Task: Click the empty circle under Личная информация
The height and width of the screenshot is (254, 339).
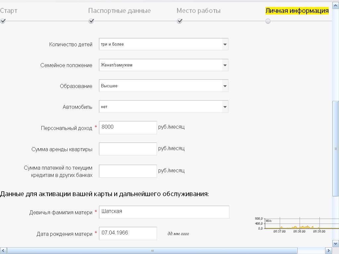Action: [268, 21]
